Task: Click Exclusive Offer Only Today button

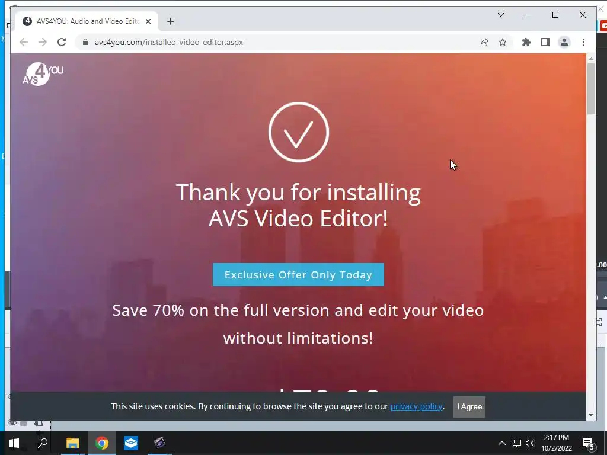Action: [x=298, y=275]
